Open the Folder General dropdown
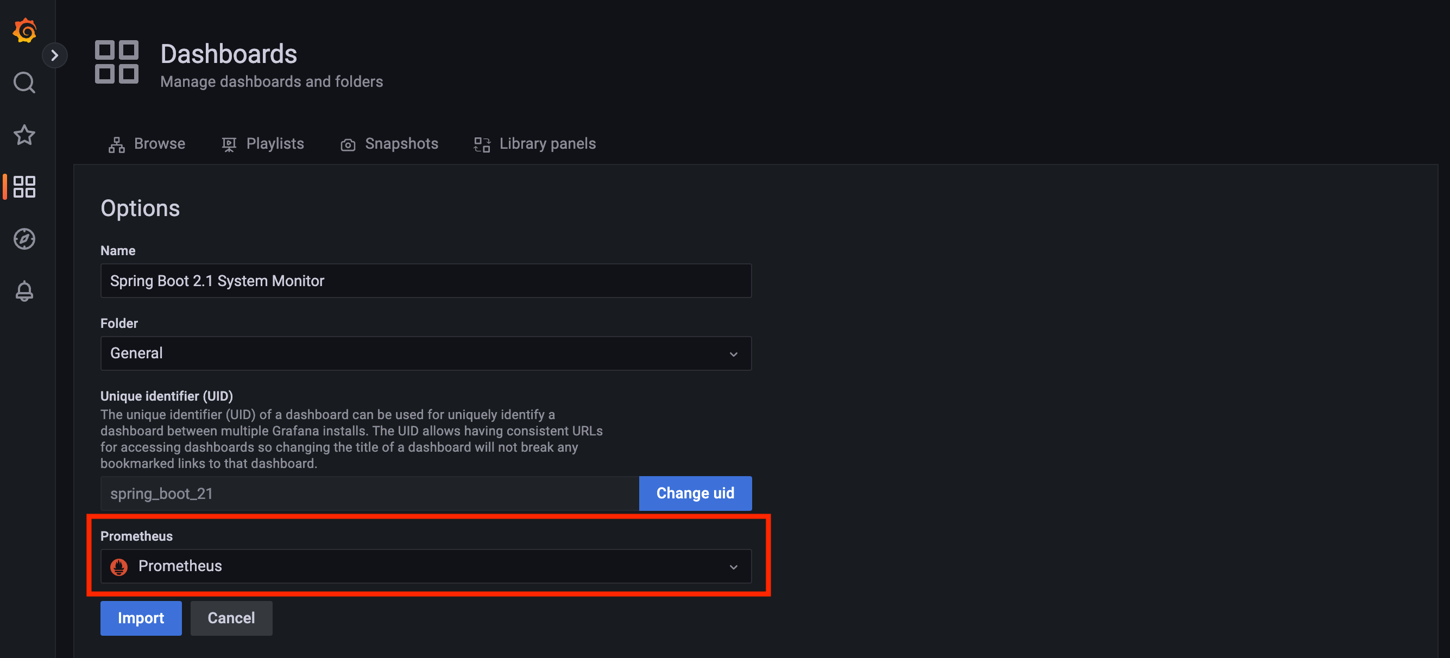1450x658 pixels. pyautogui.click(x=417, y=353)
